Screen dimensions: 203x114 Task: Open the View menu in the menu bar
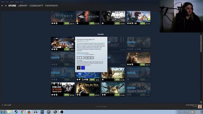click(x=7, y=2)
